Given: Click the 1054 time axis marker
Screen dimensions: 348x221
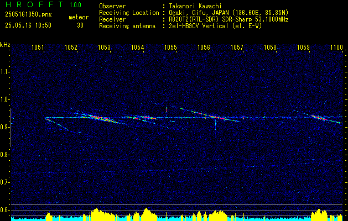Looking at the screenshot, I should pyautogui.click(x=137, y=47).
